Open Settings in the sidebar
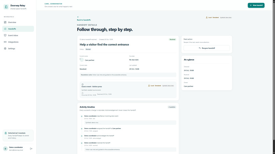The image size is (275, 154). 18,48
